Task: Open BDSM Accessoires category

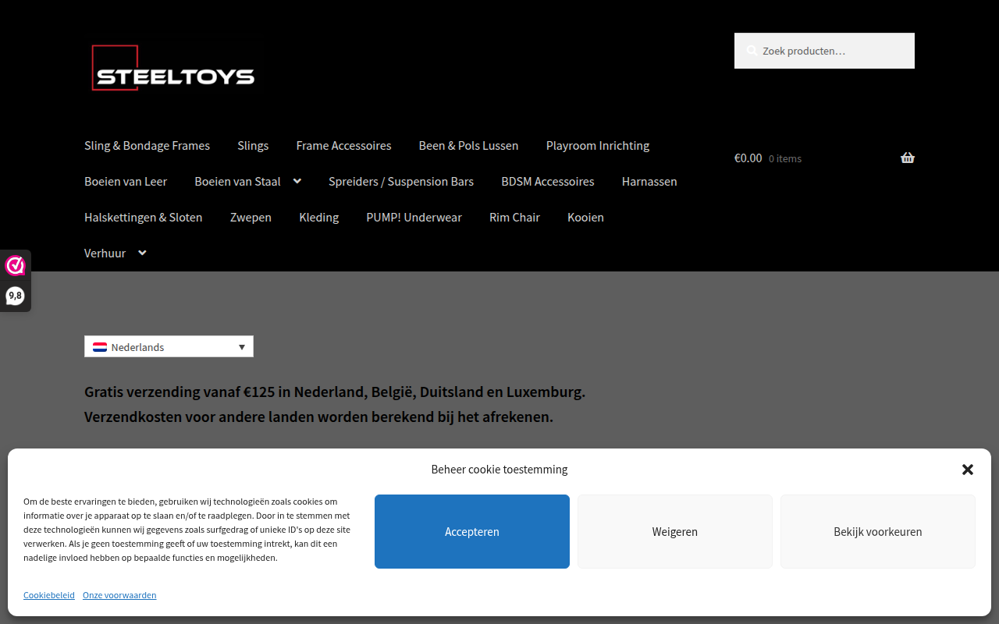Action: click(548, 182)
